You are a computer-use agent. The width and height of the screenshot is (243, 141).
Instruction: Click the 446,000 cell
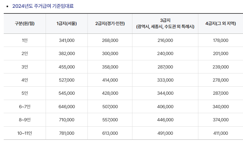[165, 120]
